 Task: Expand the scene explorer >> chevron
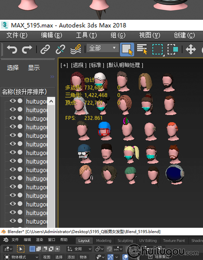click(52, 77)
